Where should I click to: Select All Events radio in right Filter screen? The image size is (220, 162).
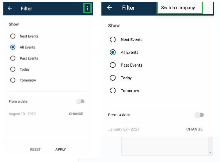click(x=113, y=52)
